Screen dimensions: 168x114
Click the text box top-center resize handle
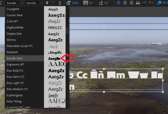[x=104, y=69]
